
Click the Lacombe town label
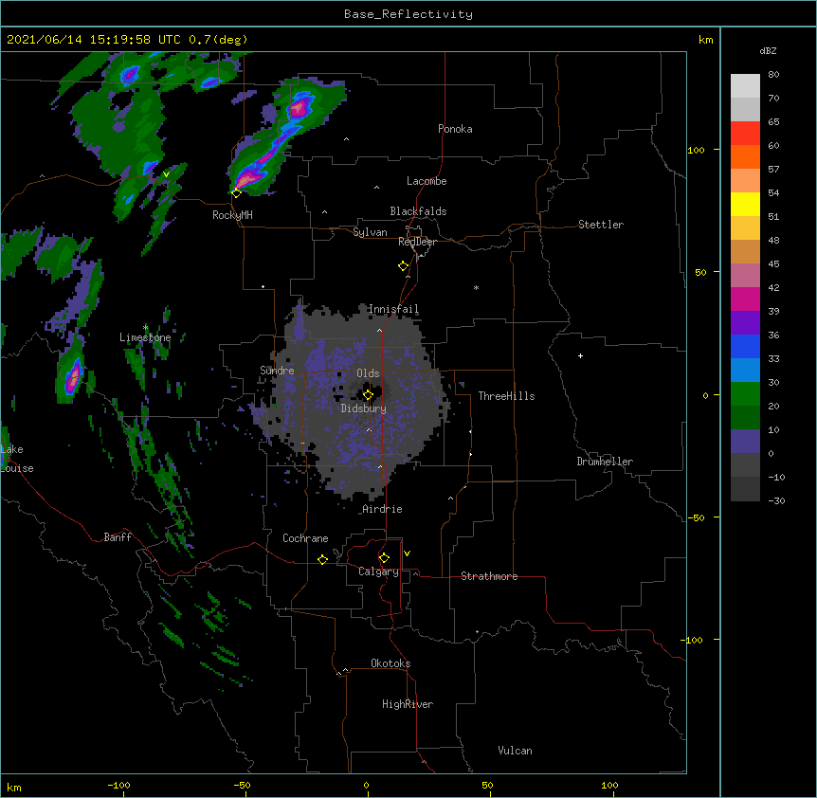(427, 181)
